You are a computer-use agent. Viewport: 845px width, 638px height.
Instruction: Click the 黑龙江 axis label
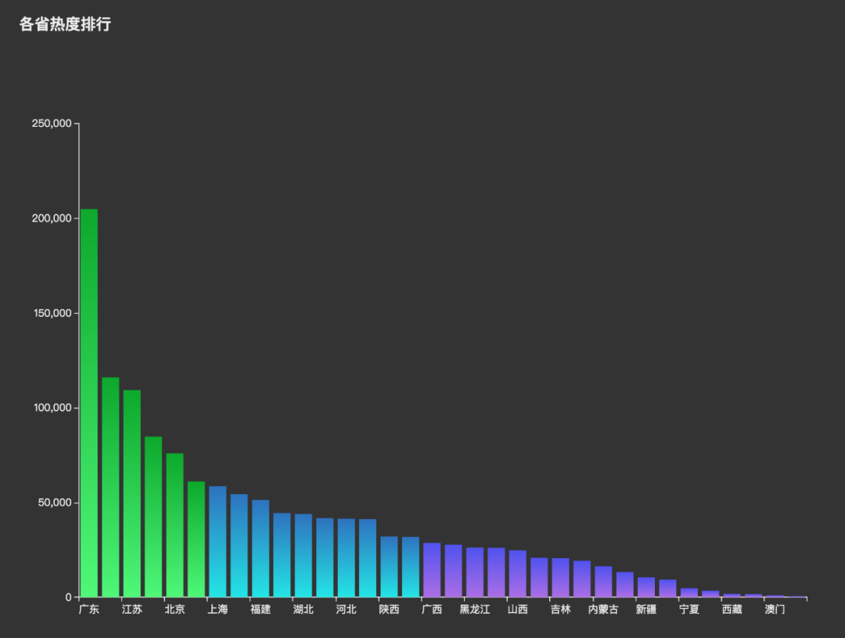click(475, 609)
